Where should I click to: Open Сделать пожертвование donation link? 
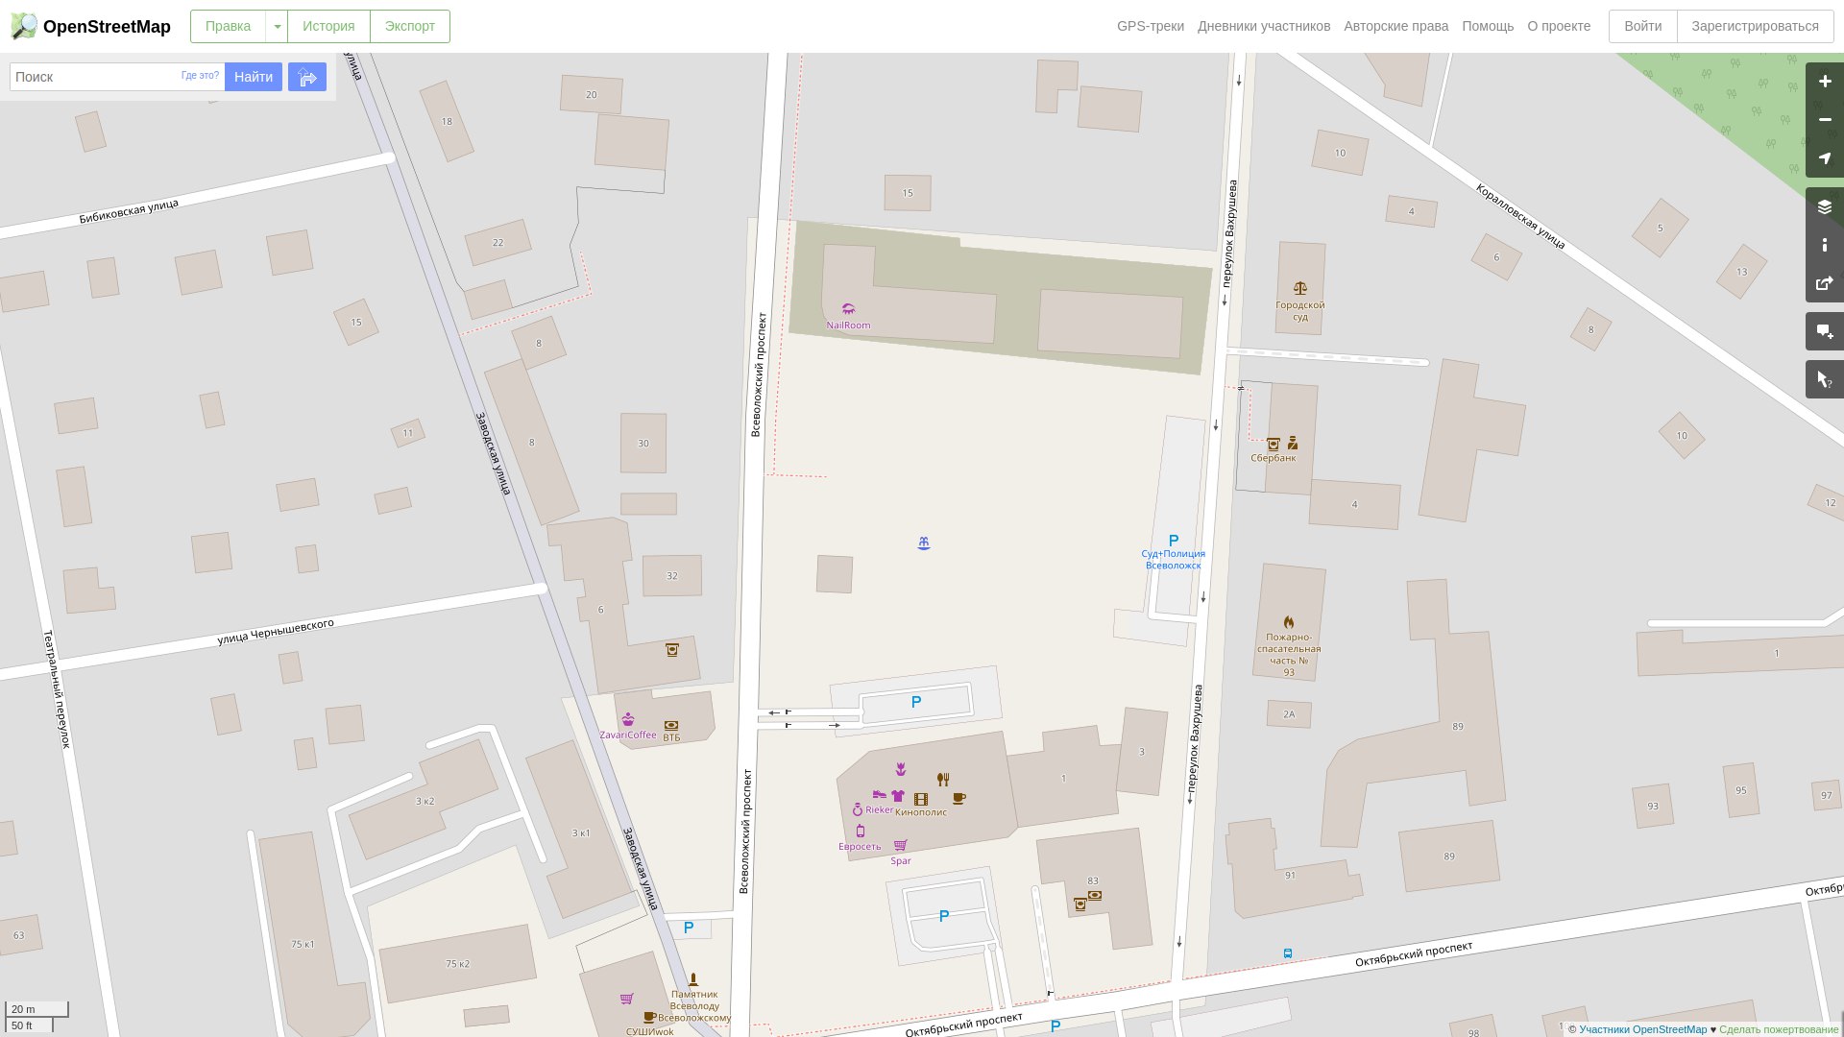tap(1779, 1029)
